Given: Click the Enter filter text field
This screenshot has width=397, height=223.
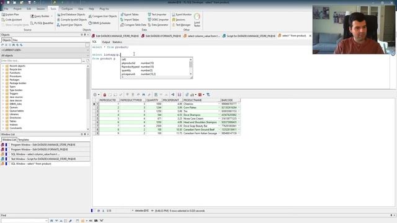Looking at the screenshot, I should 41,61.
